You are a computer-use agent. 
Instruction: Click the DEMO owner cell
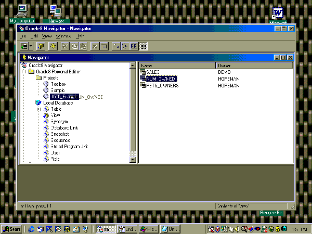coord(224,72)
